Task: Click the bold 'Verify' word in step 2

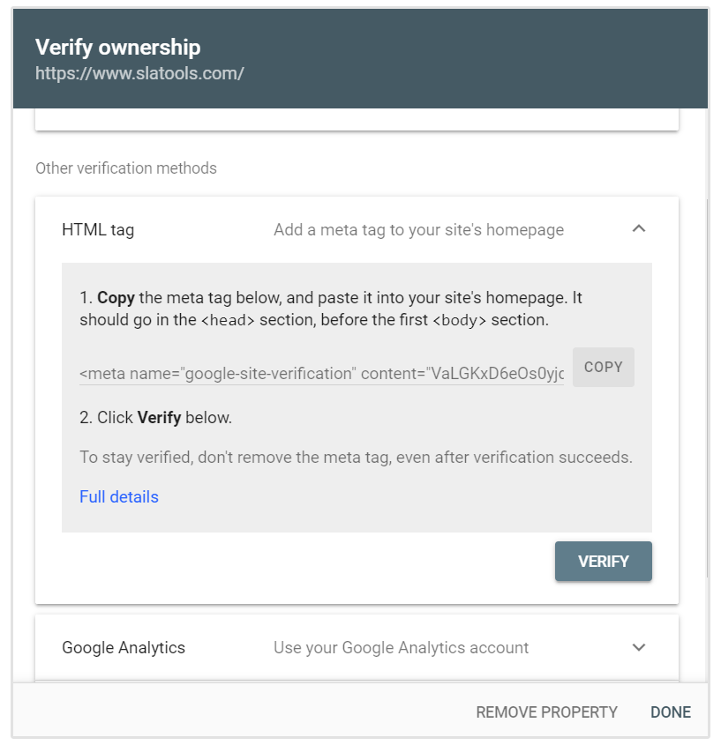Action: coord(159,418)
